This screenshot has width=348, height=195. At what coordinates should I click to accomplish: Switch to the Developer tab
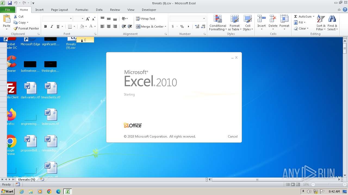(149, 10)
